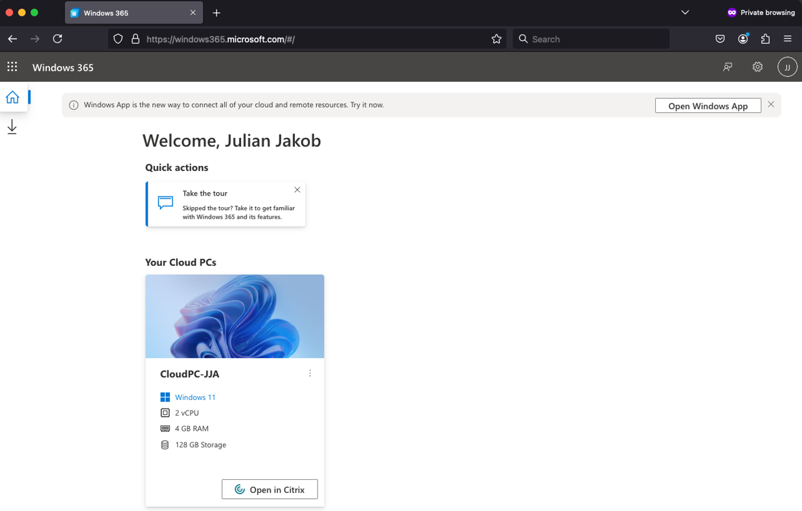Click the browser back arrow
The width and height of the screenshot is (802, 511).
[13, 39]
